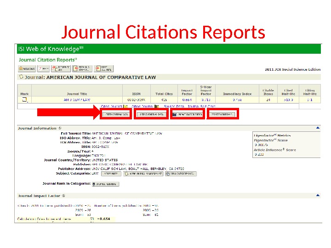Screen dimensions: 331x248
Task: Click the 5-Year Impact Factor value 0.713
Action: coord(206,100)
